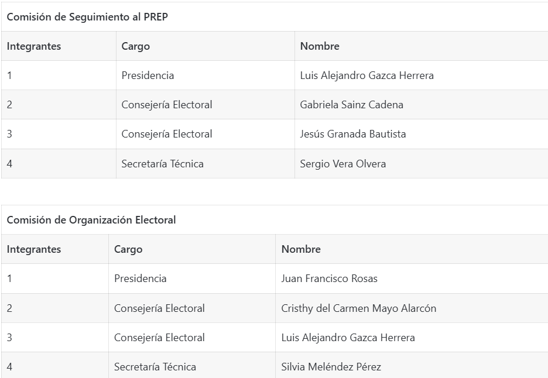Screen dimensions: 548x378
Task: Select Jesús Granada Bautista name cell
Action: click(x=421, y=134)
